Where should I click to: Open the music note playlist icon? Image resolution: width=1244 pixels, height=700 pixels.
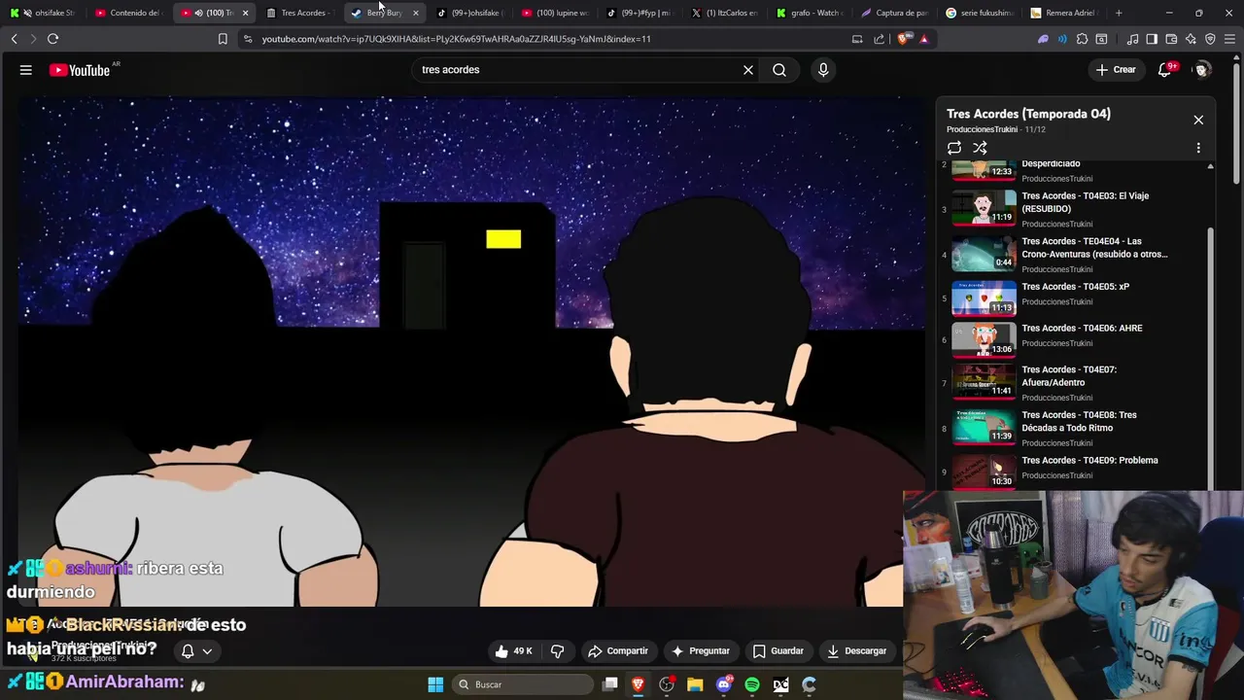click(x=1132, y=39)
